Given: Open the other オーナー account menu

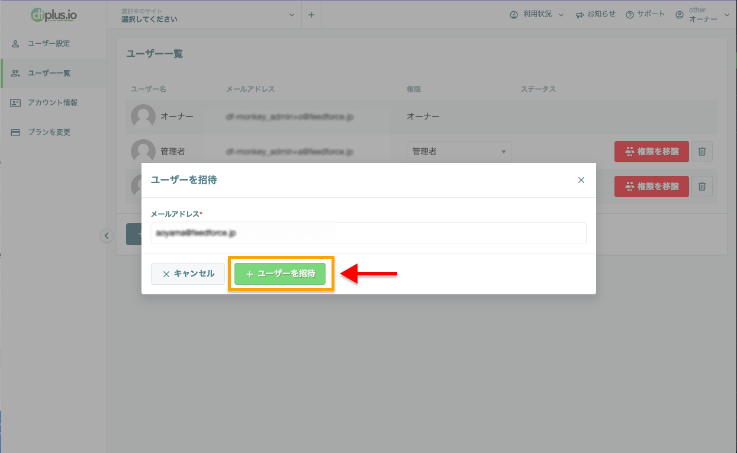Looking at the screenshot, I should [x=703, y=15].
